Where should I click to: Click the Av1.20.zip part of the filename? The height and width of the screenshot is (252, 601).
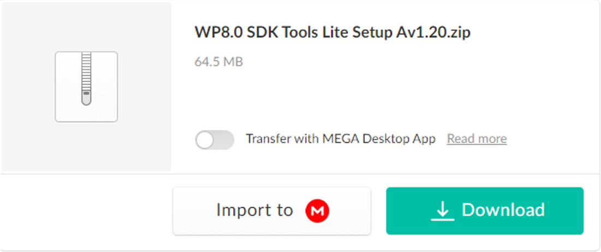pyautogui.click(x=431, y=32)
